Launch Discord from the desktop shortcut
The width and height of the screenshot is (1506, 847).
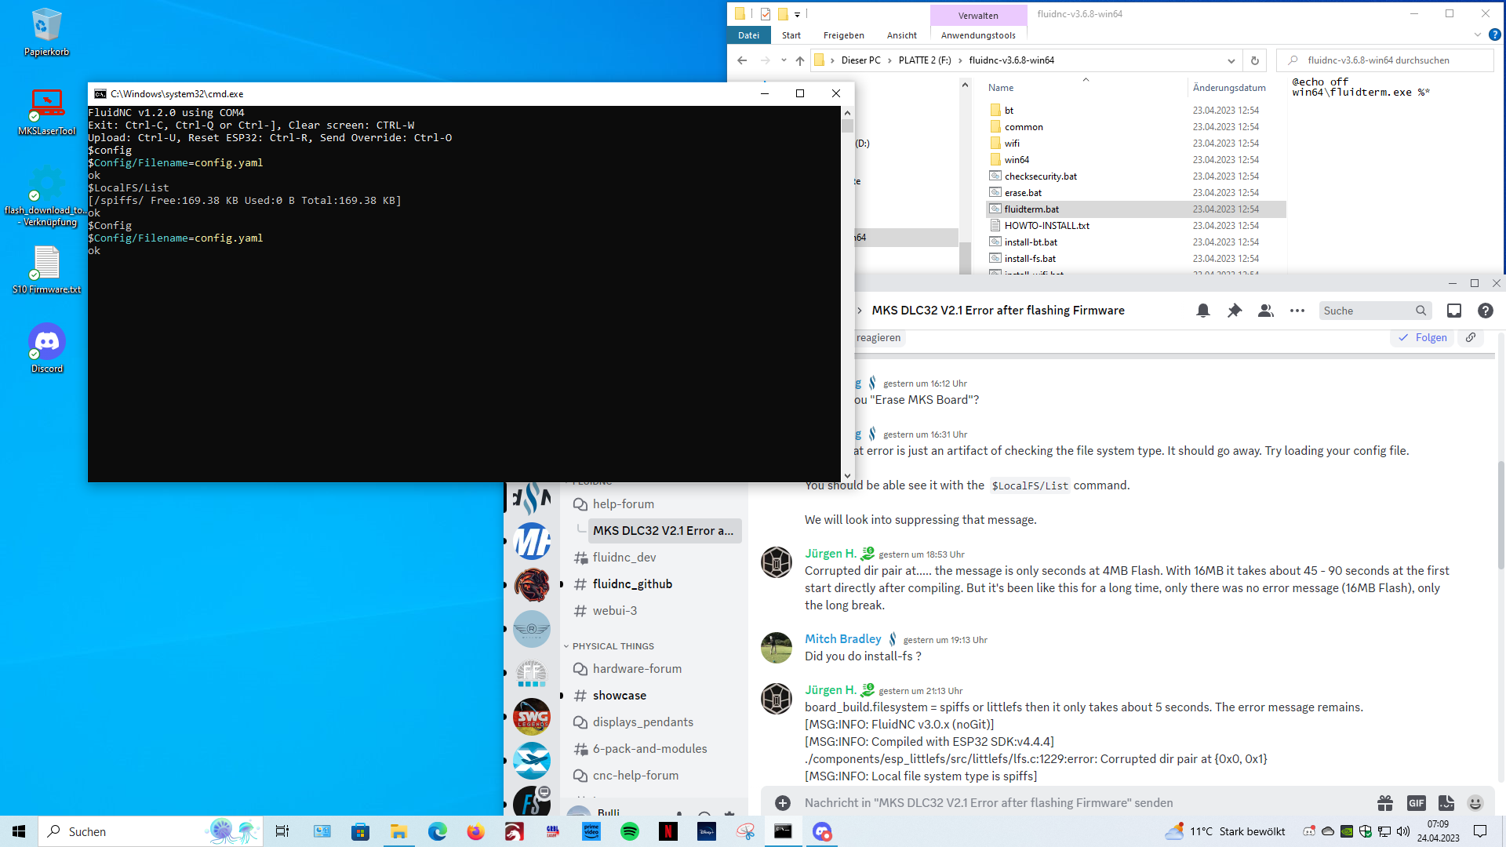click(46, 343)
